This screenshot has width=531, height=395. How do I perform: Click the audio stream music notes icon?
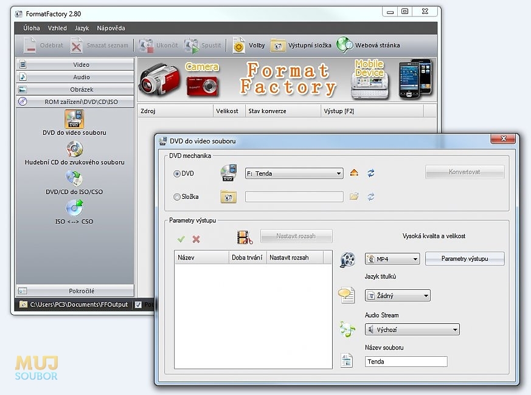tap(347, 329)
